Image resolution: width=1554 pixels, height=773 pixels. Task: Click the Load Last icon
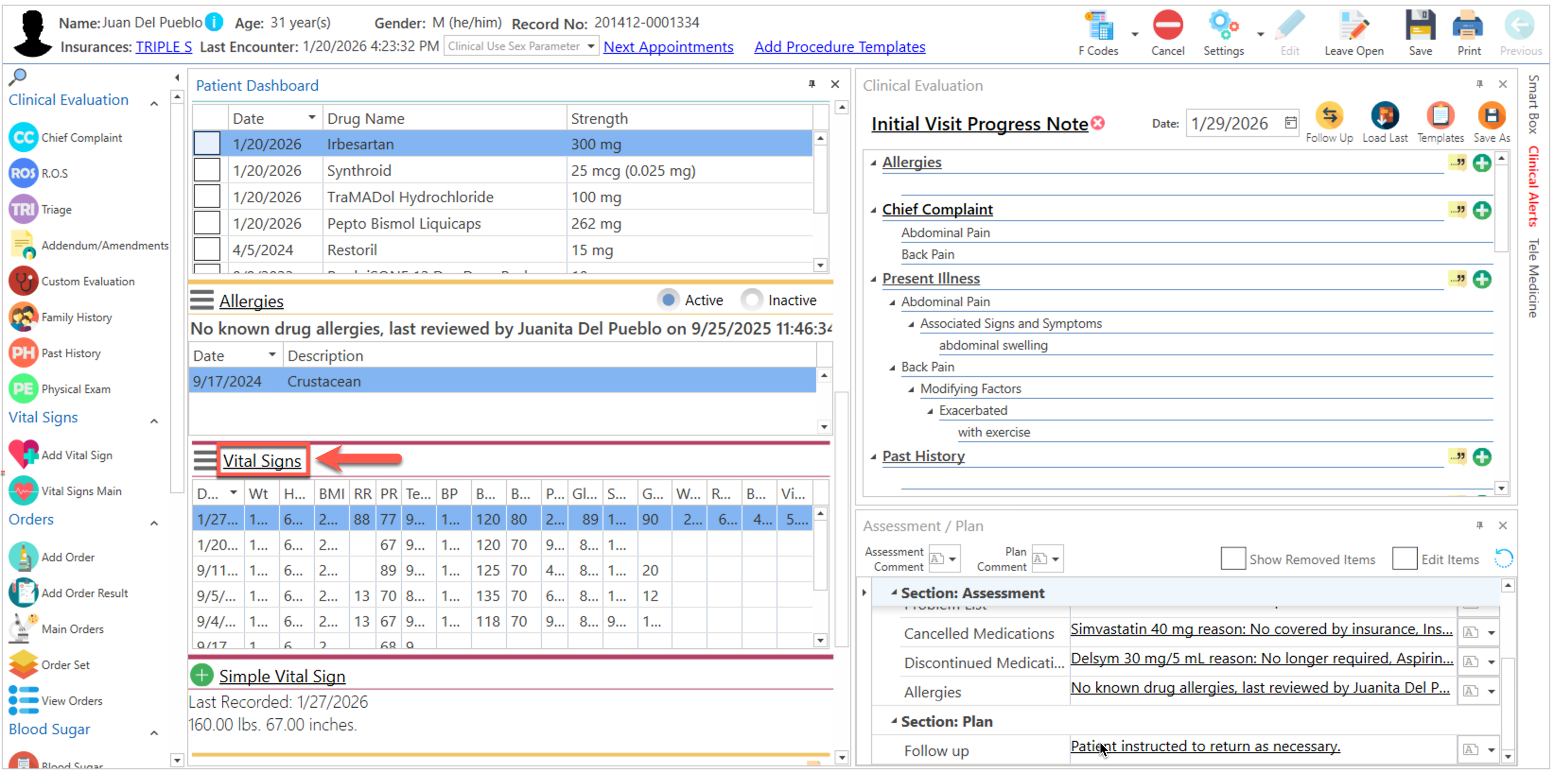click(1385, 116)
